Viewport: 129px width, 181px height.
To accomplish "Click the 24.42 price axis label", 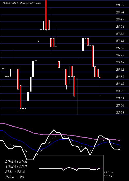I will coord(120,84).
